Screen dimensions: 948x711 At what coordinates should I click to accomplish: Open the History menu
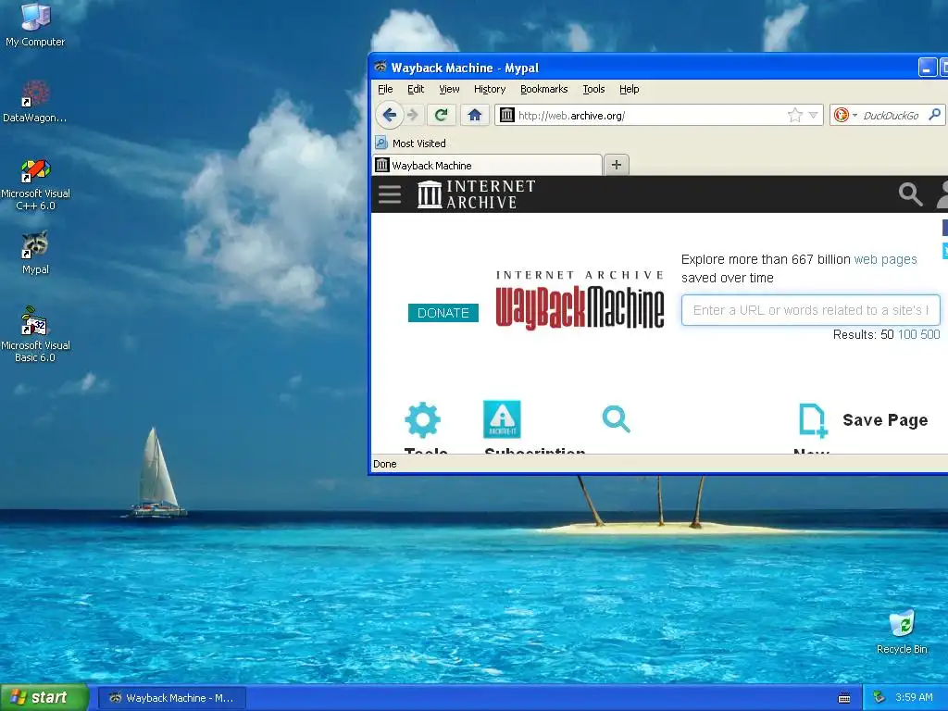tap(490, 89)
